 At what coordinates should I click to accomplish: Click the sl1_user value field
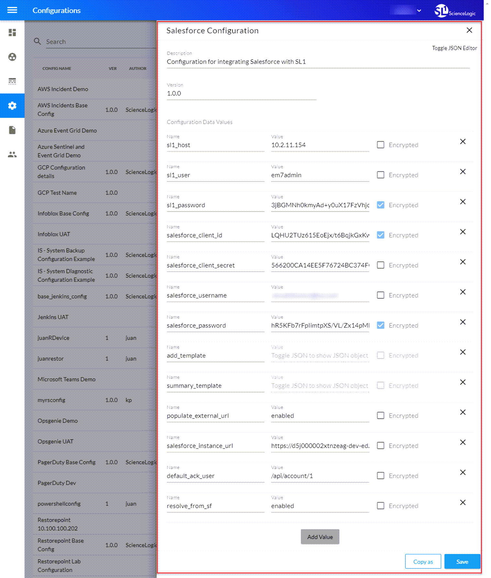320,175
